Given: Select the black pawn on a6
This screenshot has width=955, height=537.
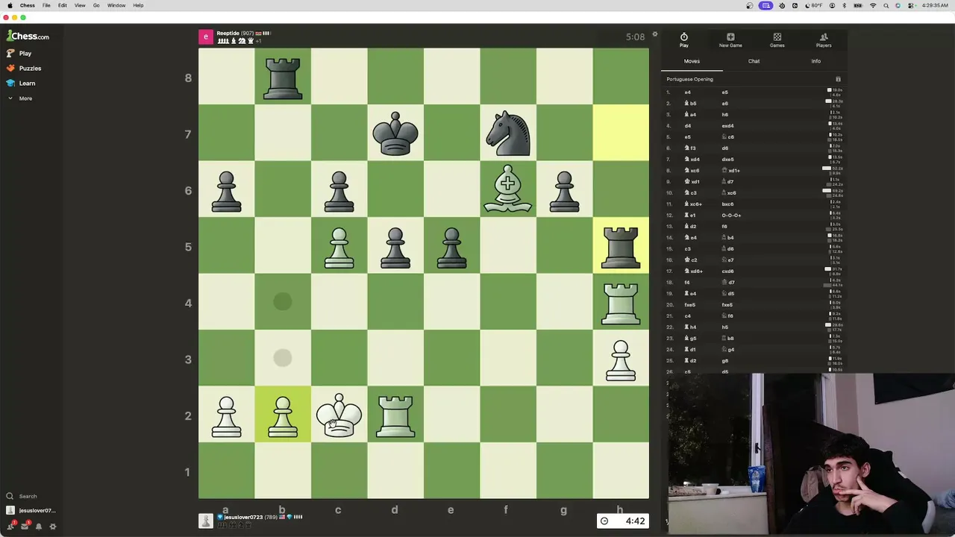Looking at the screenshot, I should [x=226, y=190].
